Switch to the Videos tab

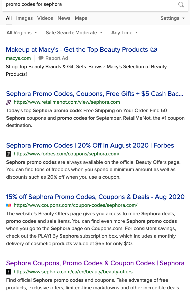pos(45,18)
